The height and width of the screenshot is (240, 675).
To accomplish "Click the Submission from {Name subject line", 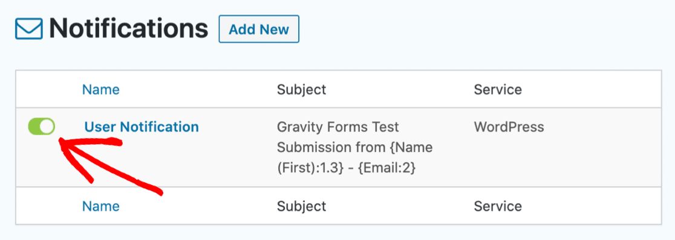I will (x=354, y=148).
